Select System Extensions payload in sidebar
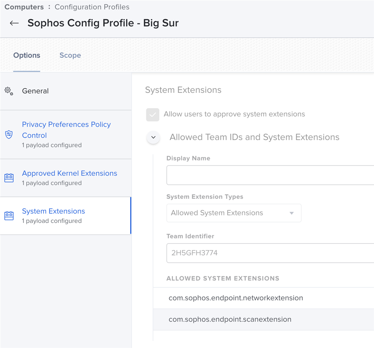 [x=66, y=216]
